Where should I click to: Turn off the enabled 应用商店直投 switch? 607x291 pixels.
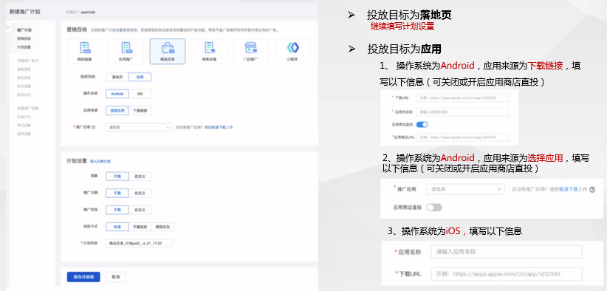pos(422,125)
